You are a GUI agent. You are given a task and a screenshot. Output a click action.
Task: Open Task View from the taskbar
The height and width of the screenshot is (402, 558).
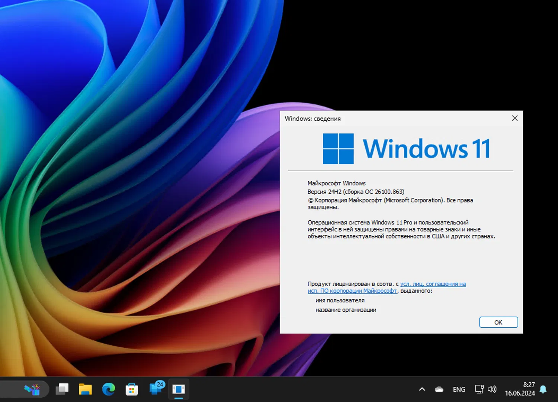click(62, 389)
